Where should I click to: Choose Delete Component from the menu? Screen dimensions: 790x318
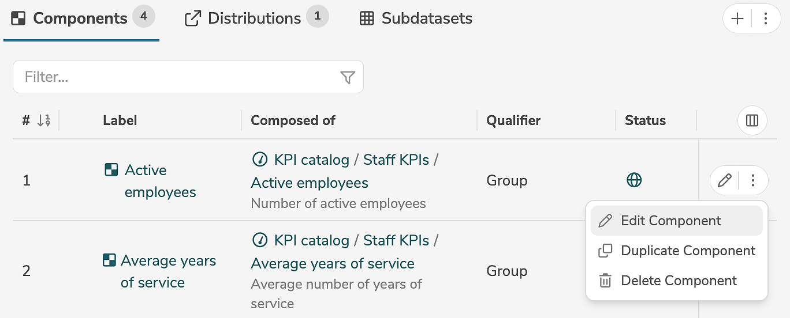(679, 281)
